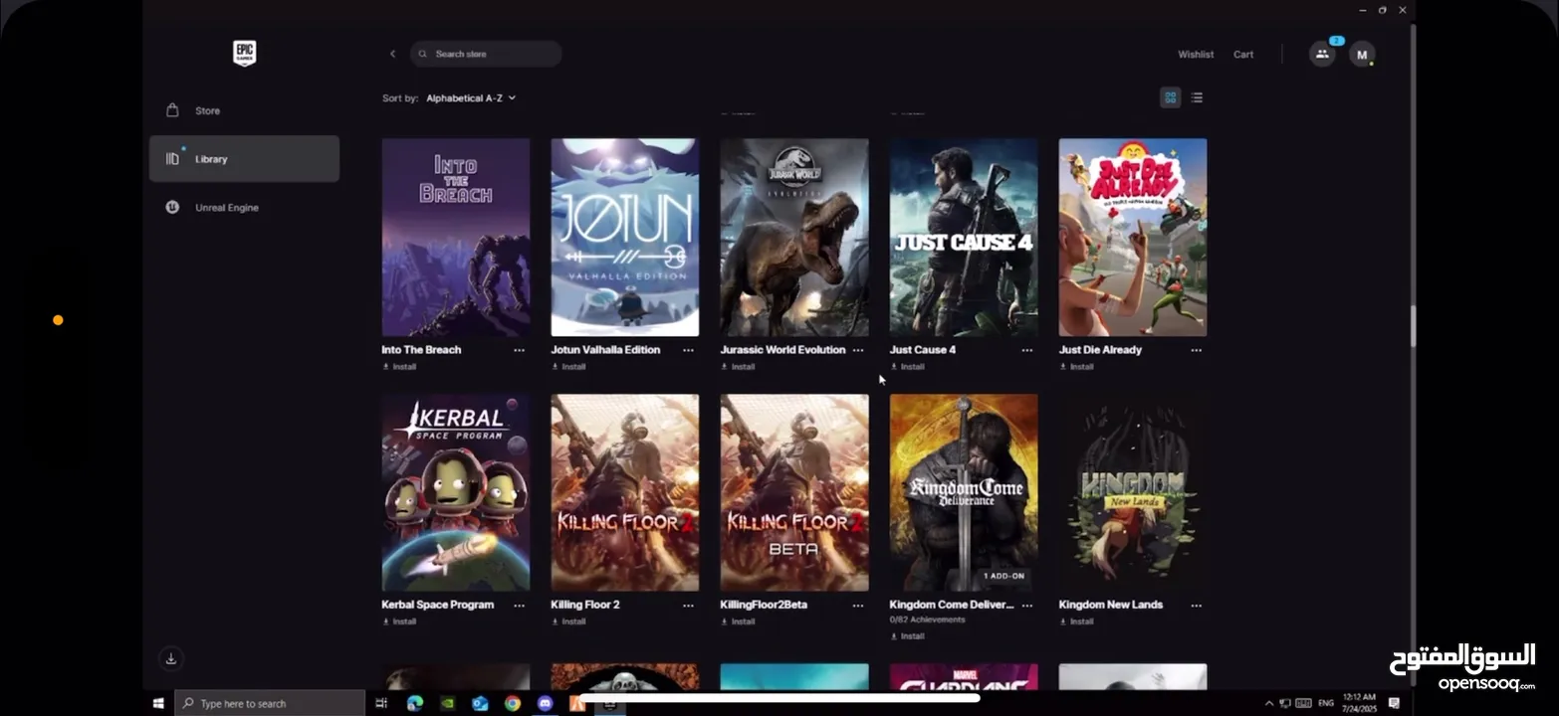Click the 'Killing Floor 2' title text
The image size is (1559, 716).
click(x=585, y=605)
